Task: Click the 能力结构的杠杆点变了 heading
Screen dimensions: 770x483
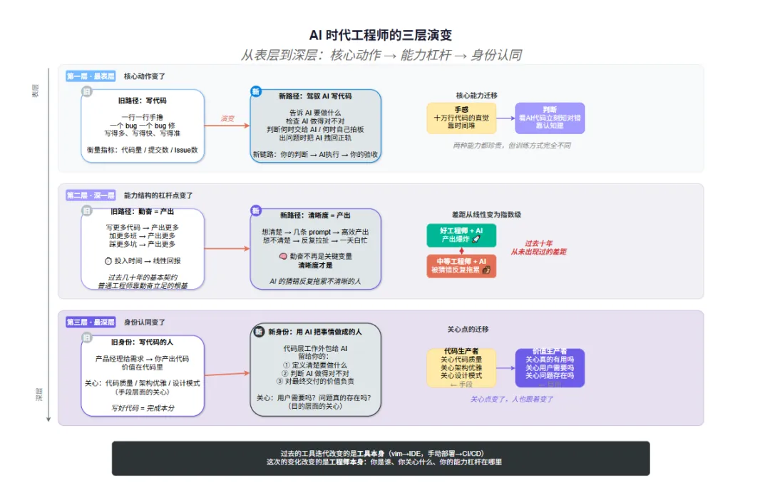Action: (x=158, y=195)
